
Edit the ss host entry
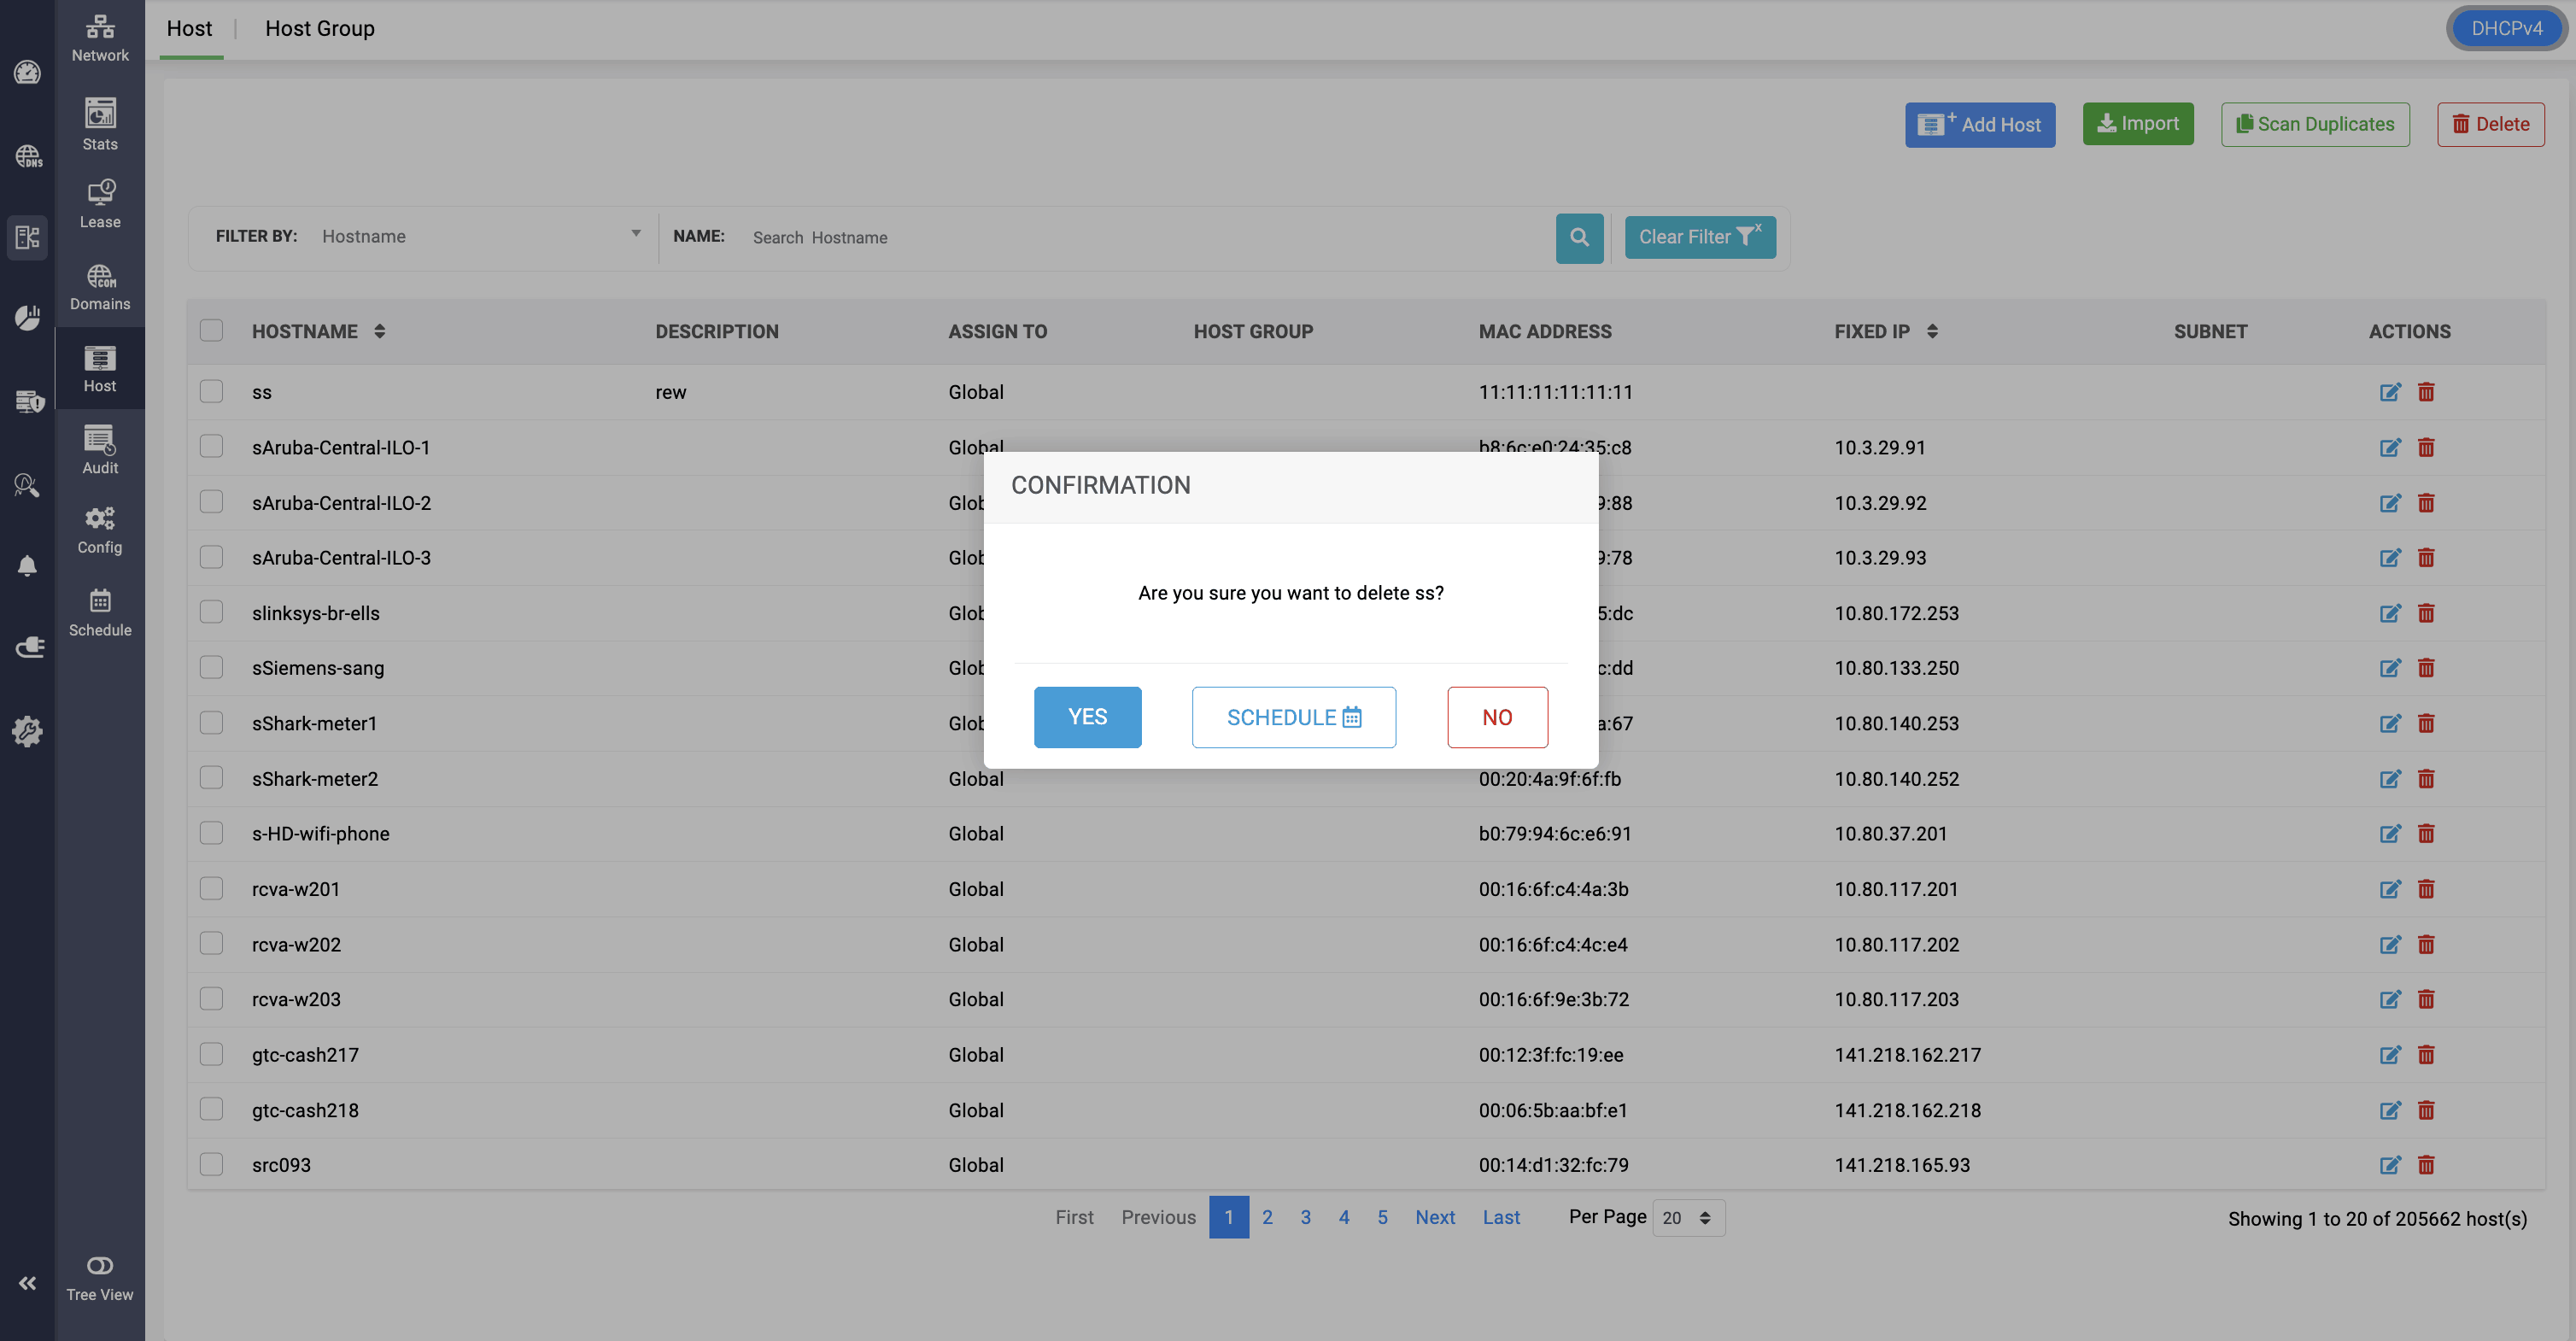pos(2390,392)
